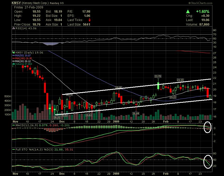Click the 16.84 low price annotation

(136, 114)
